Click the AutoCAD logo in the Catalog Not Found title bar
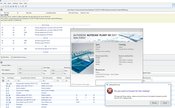The image size is (175, 108). point(107,85)
